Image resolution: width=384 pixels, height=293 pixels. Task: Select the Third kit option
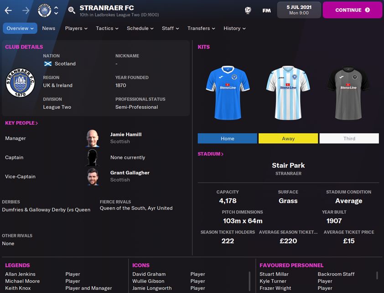349,139
